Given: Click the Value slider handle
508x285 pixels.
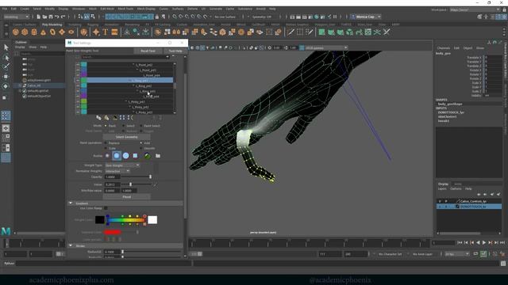Looking at the screenshot, I should pos(130,184).
